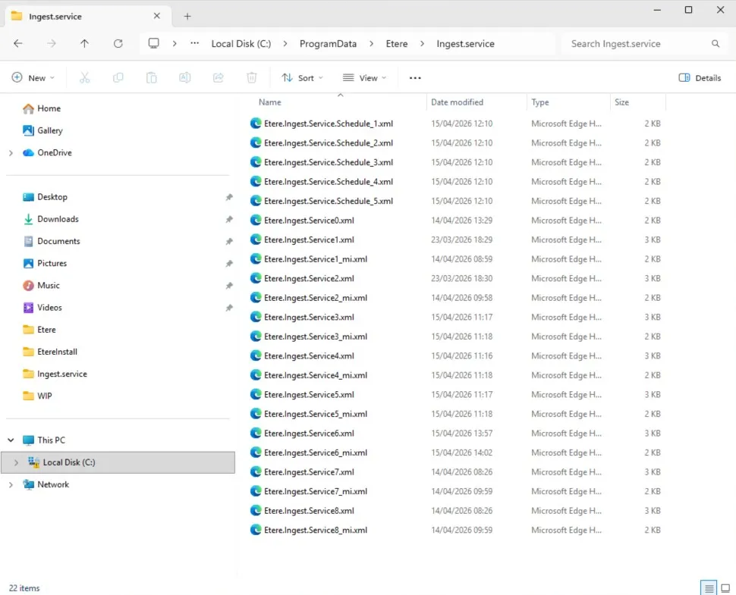Image resolution: width=736 pixels, height=595 pixels.
Task: Switch to large thumbnails view in status bar
Action: coord(725,588)
